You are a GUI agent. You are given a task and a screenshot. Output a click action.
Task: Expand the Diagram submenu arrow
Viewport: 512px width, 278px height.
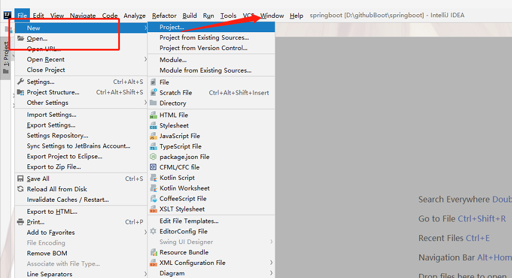(272, 273)
